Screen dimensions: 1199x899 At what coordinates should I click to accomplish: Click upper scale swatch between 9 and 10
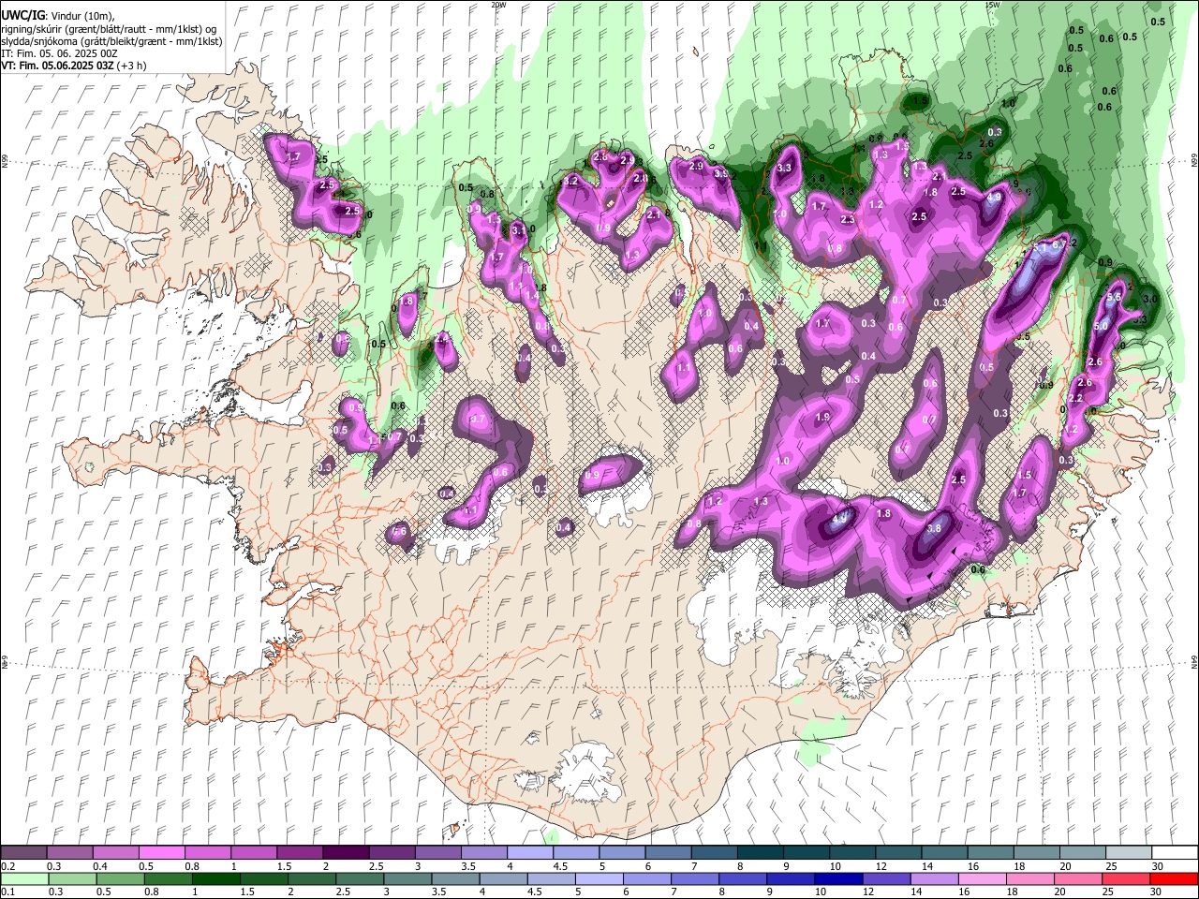[805, 852]
